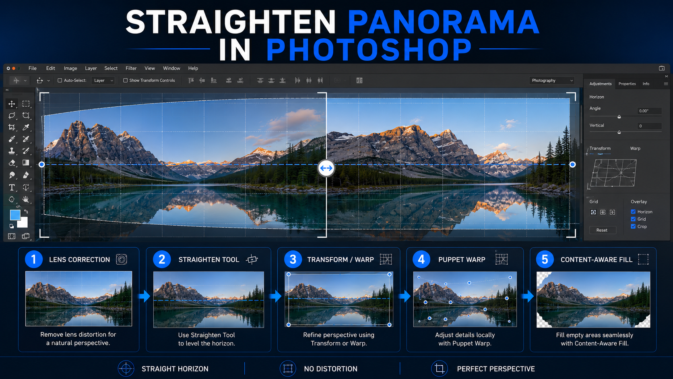Click the Reset button
The image size is (673, 379).
pos(602,230)
